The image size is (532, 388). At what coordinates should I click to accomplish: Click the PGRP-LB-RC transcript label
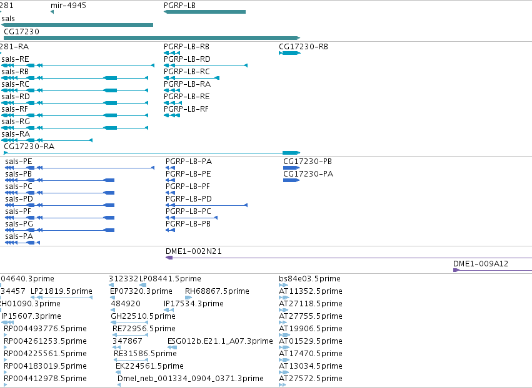click(187, 72)
